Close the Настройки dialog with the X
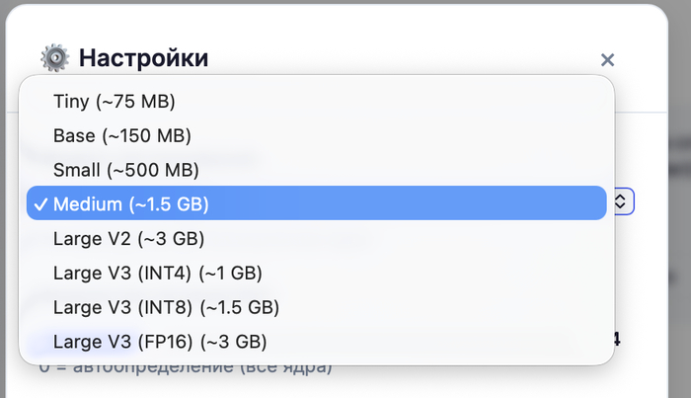This screenshot has height=398, width=691. coord(607,60)
